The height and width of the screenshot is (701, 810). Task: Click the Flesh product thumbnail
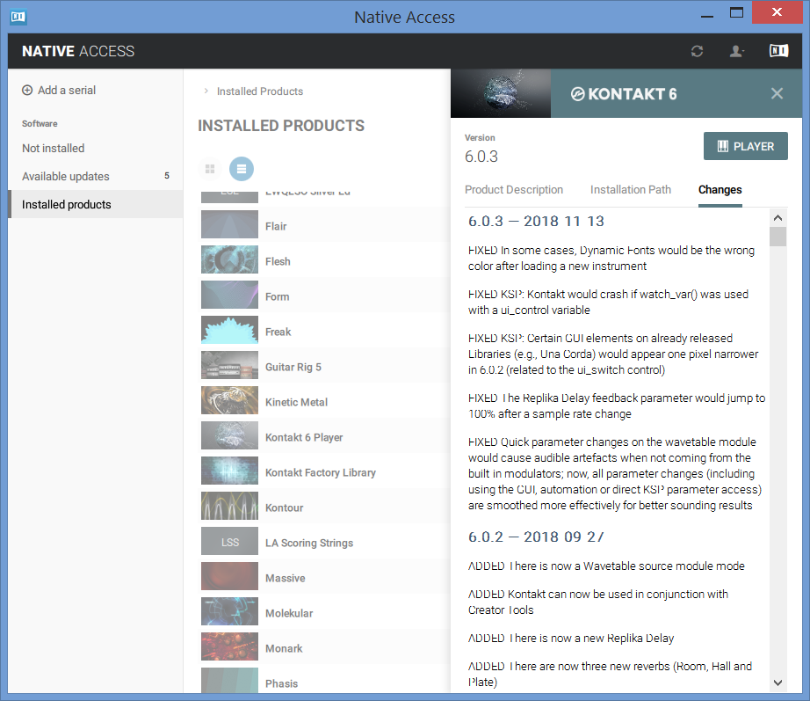(229, 259)
